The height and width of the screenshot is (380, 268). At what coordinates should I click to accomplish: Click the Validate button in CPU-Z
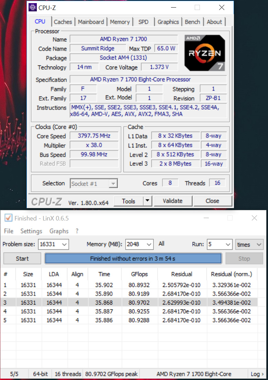click(173, 201)
